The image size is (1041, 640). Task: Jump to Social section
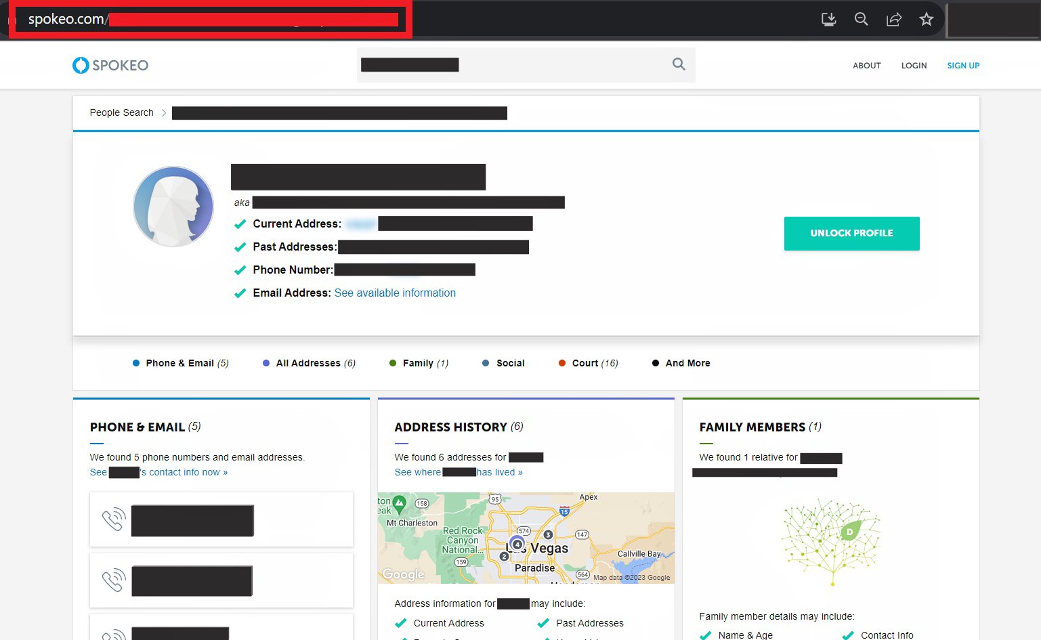click(x=504, y=363)
